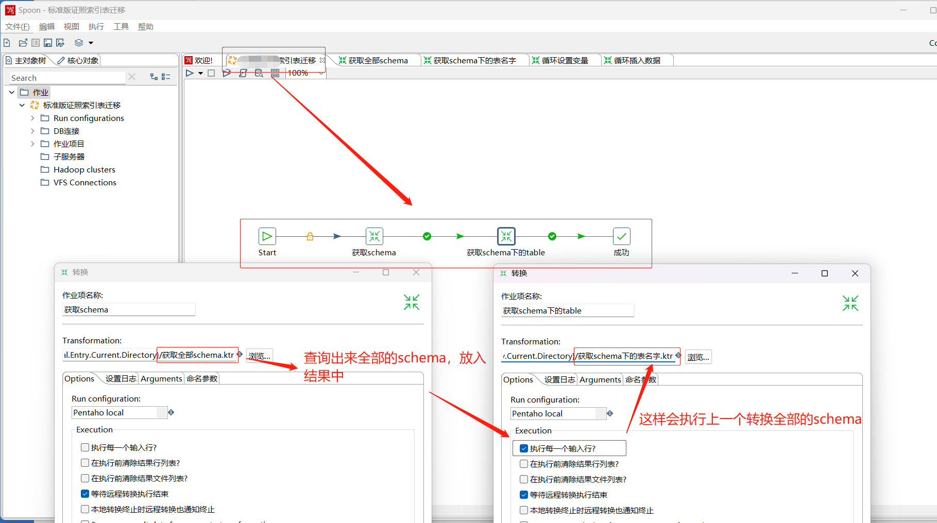Click the stop job square icon

coord(211,73)
